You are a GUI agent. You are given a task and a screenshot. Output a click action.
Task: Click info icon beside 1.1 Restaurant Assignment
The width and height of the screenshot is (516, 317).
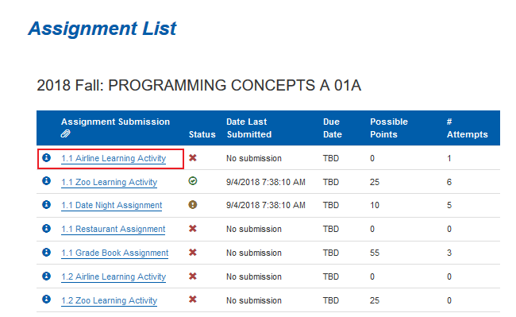(x=46, y=228)
